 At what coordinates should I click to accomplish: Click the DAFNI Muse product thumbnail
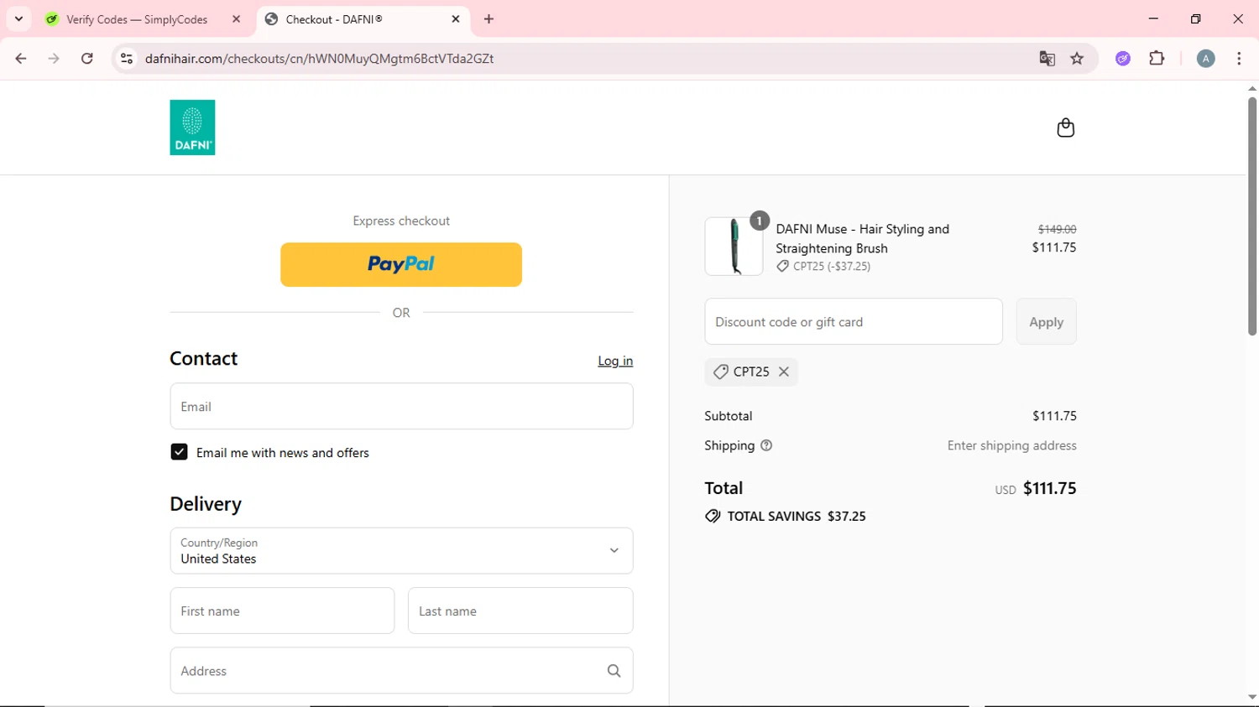coord(734,247)
